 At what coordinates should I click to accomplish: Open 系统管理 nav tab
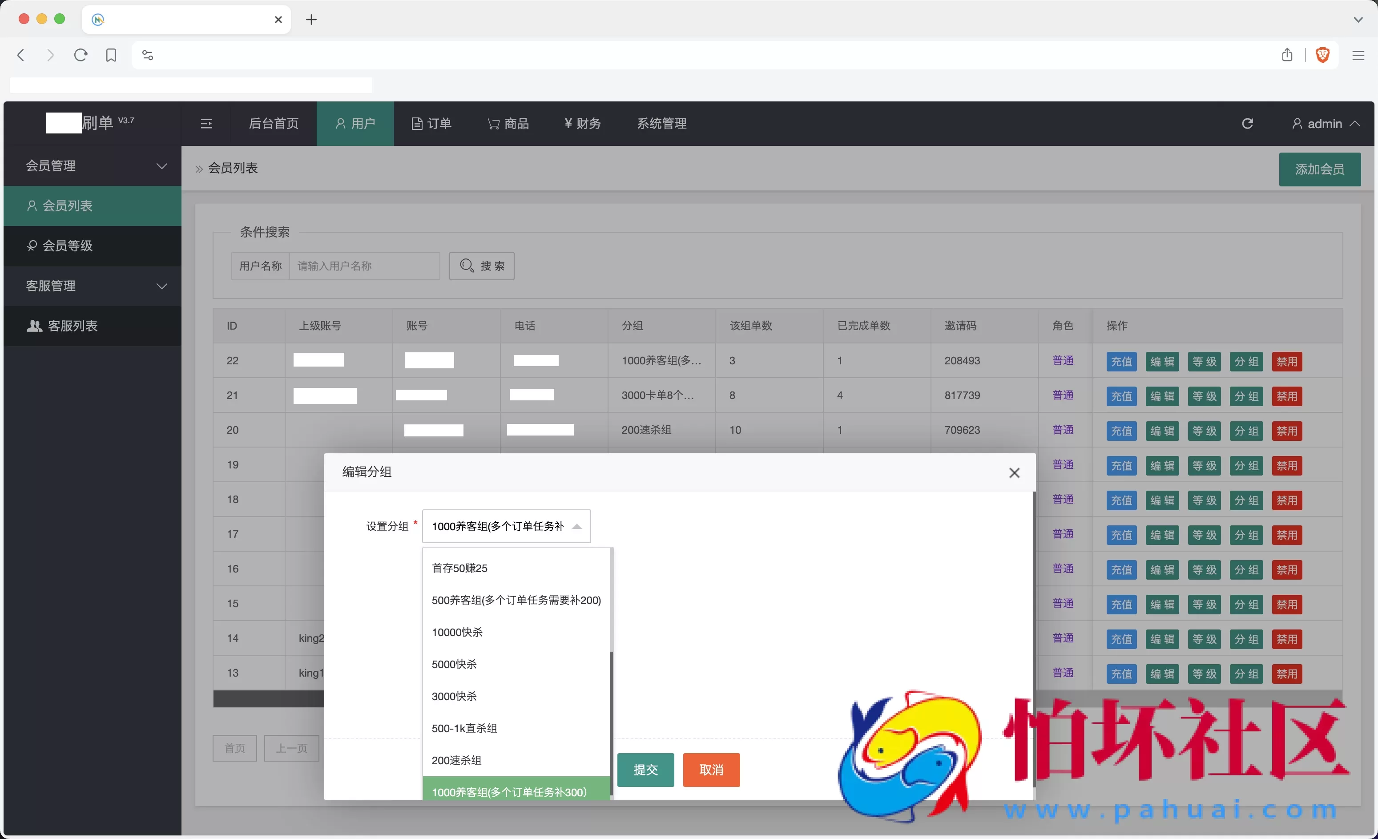tap(661, 124)
